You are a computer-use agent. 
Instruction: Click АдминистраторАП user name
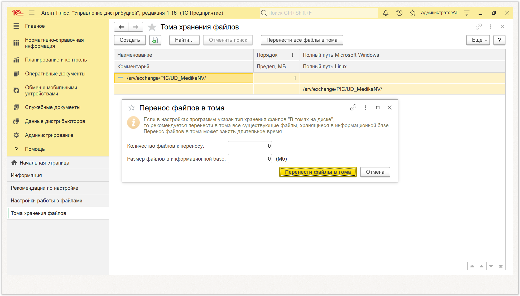[440, 13]
